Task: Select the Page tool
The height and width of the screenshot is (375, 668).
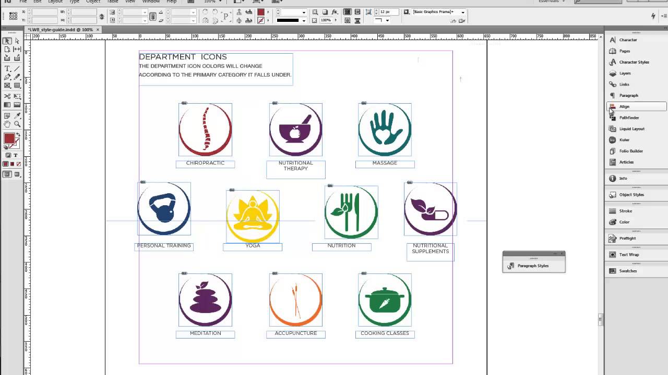Action: [7, 49]
